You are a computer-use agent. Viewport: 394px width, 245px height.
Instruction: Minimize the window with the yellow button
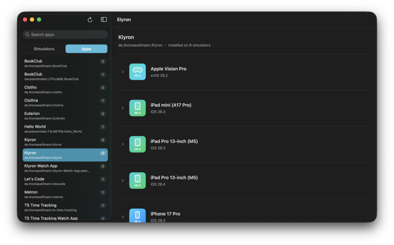(32, 20)
